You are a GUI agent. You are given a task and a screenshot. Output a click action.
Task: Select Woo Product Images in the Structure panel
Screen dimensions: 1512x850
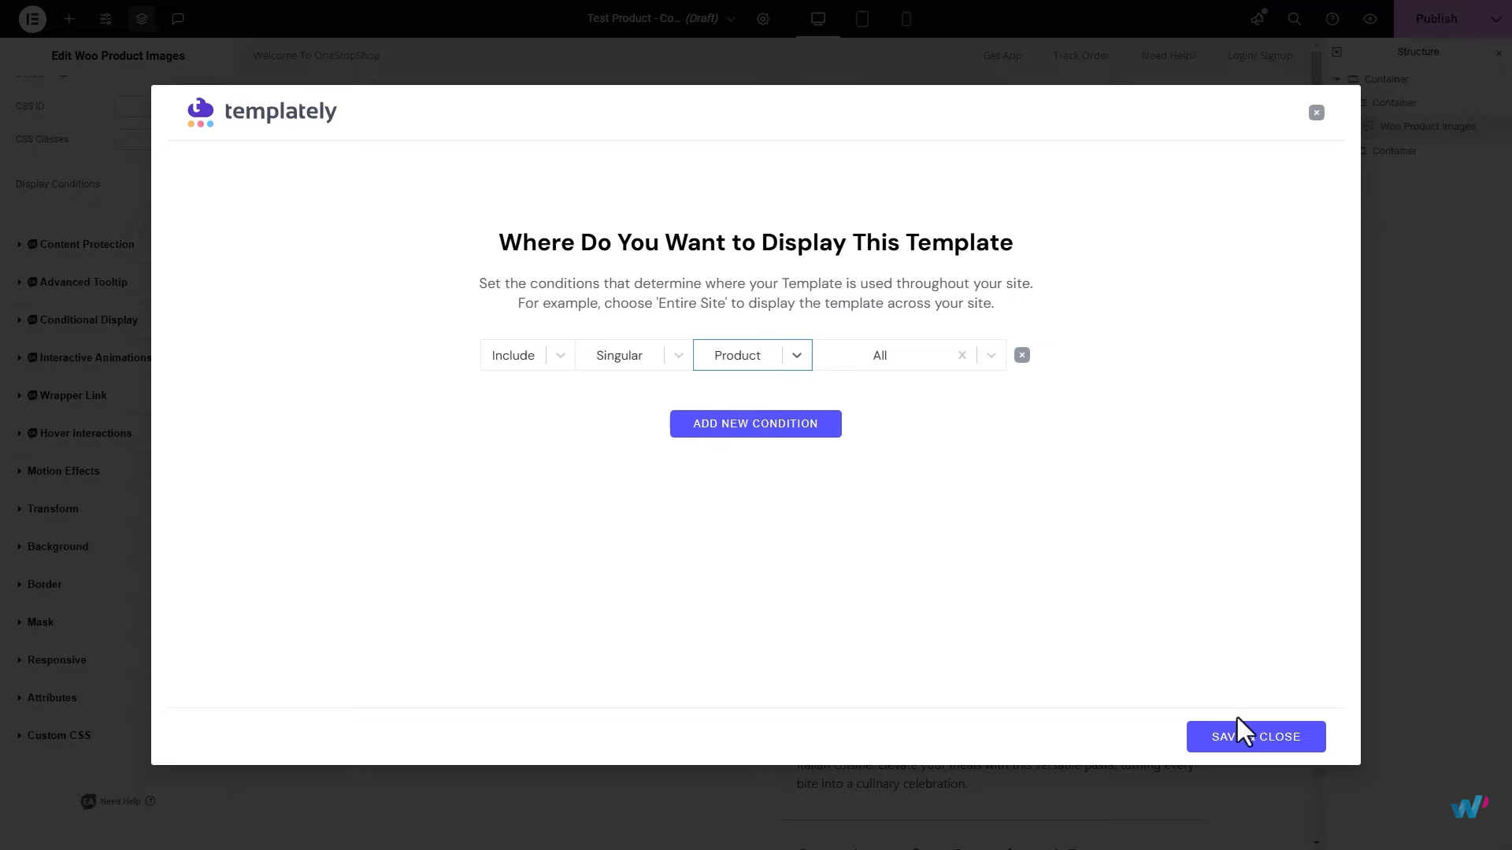1429,126
